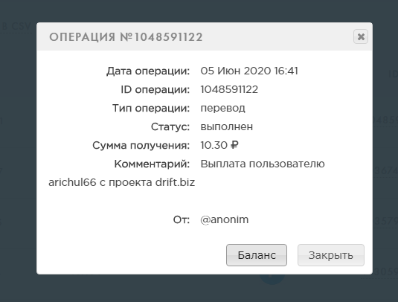Select the ОПЕРАЦИЯ №1048591122 dialog title
Image resolution: width=398 pixels, height=302 pixels.
(x=126, y=37)
